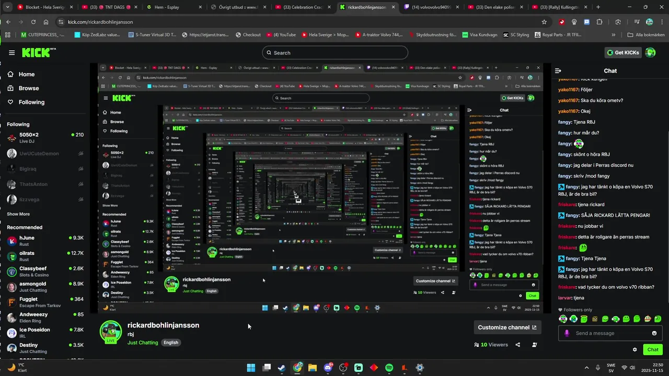Select ThatsAnton in the Following list
Screen dimensions: 669x376
tap(45, 184)
